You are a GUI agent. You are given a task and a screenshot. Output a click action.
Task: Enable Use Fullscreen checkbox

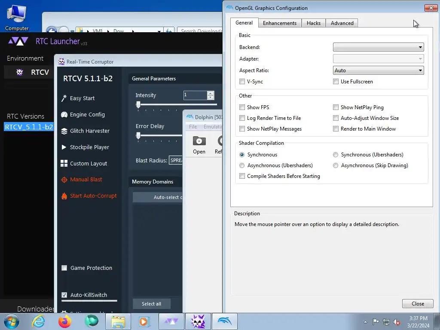(x=336, y=82)
